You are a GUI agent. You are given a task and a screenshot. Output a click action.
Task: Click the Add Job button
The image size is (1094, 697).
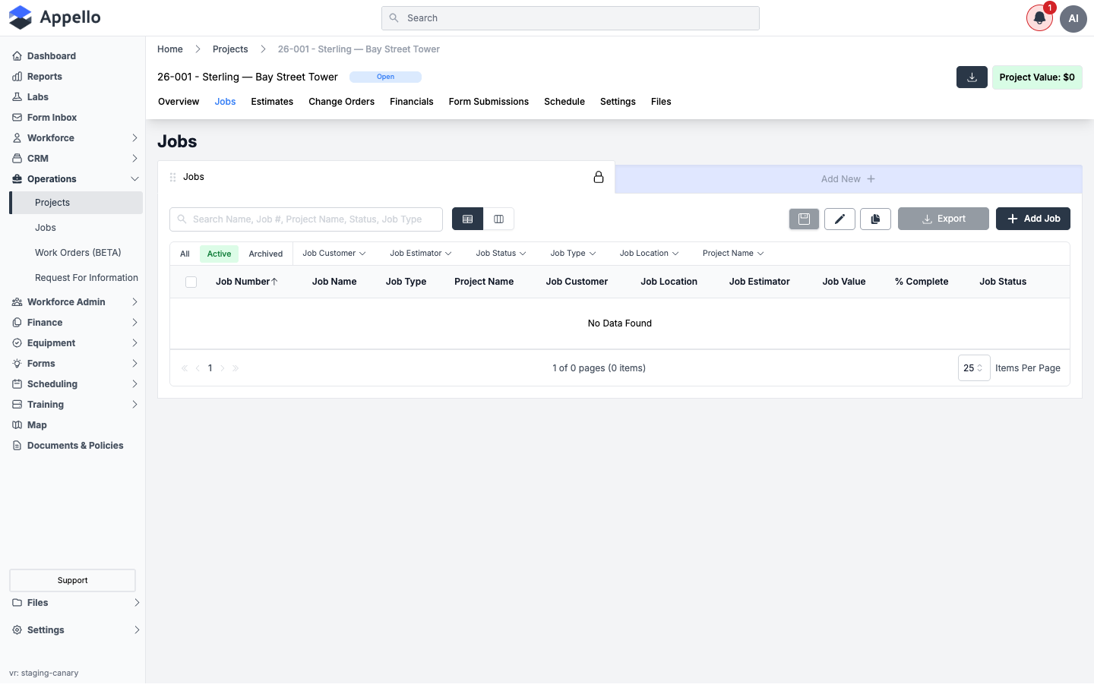[1033, 219]
